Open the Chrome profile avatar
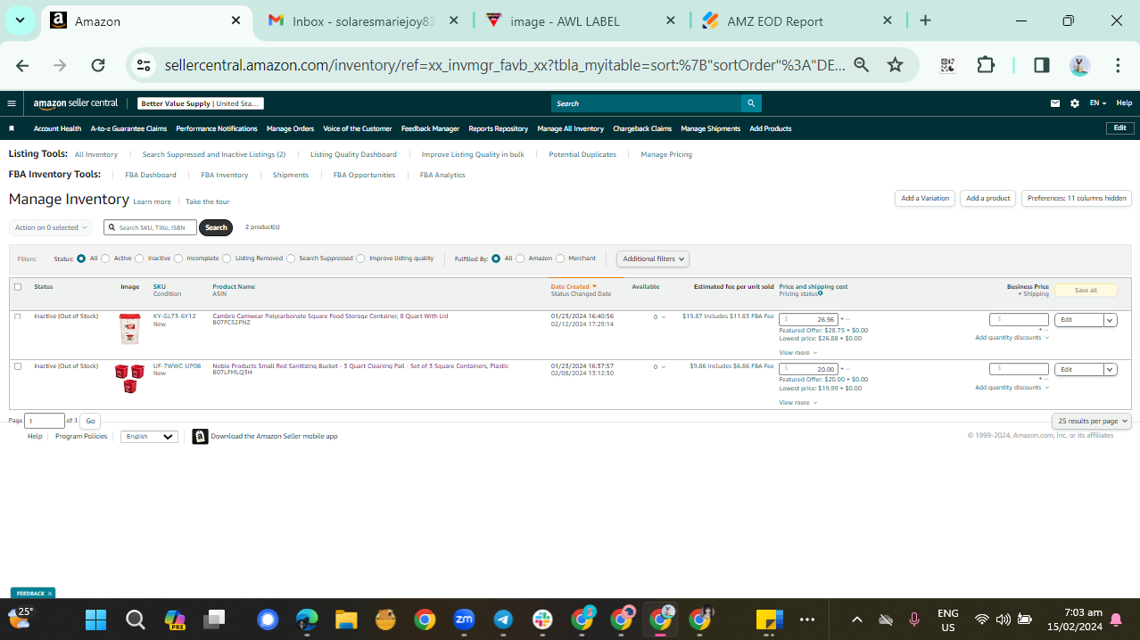This screenshot has width=1140, height=640. point(1080,65)
